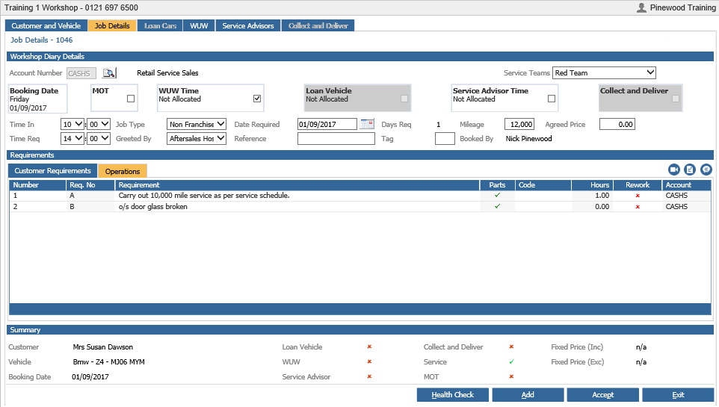Click the chat bubble icon above requirements
This screenshot has height=407, width=719.
(x=706, y=170)
